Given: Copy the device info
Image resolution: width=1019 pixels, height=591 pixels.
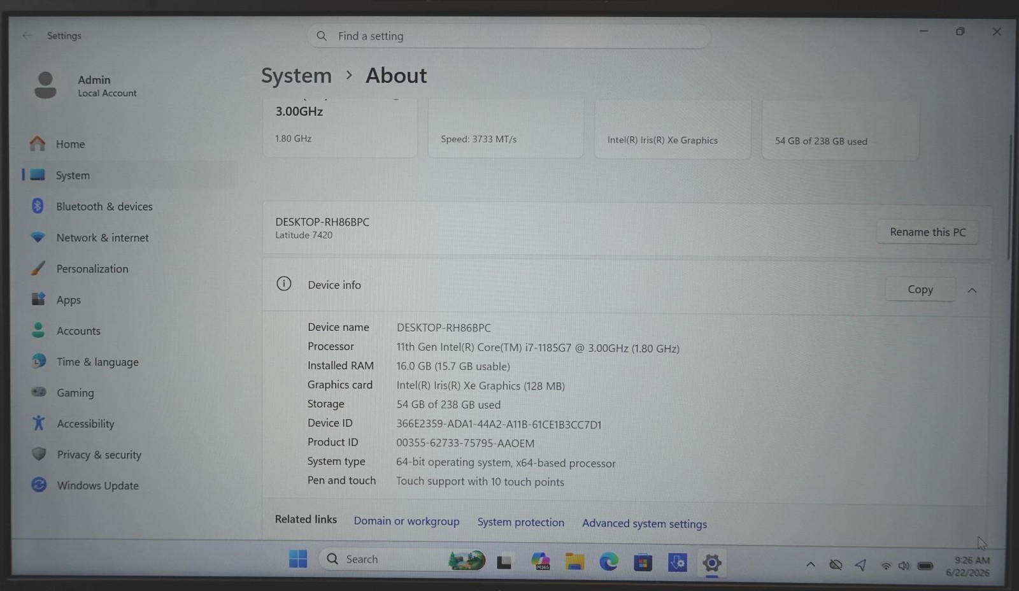Looking at the screenshot, I should click(x=920, y=289).
